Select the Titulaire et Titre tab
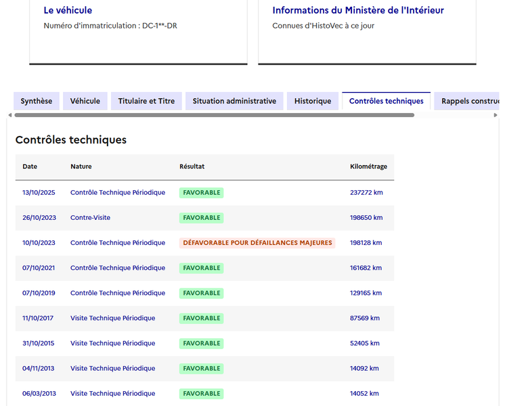Screen dimensions: 507x406 coord(146,101)
